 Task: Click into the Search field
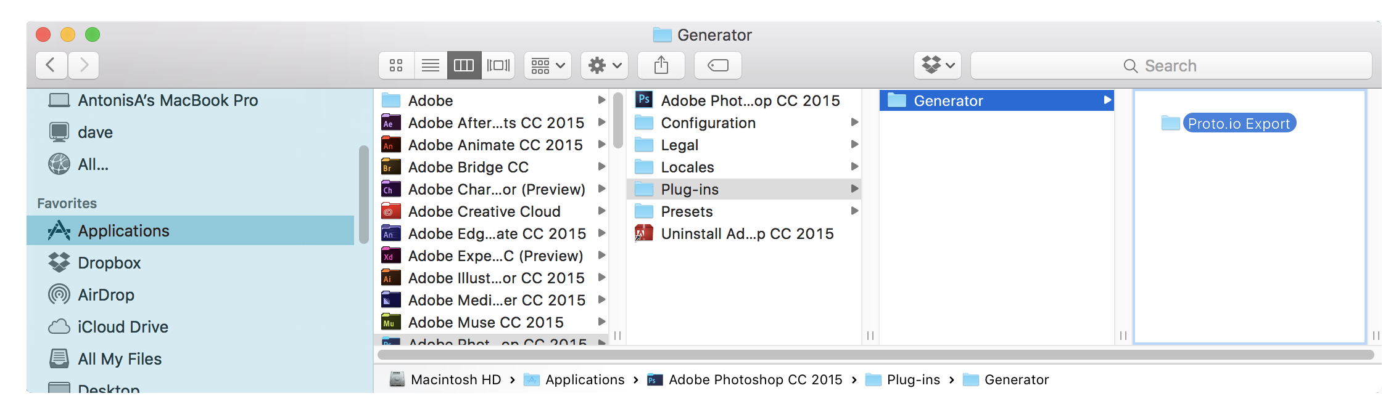point(1171,65)
